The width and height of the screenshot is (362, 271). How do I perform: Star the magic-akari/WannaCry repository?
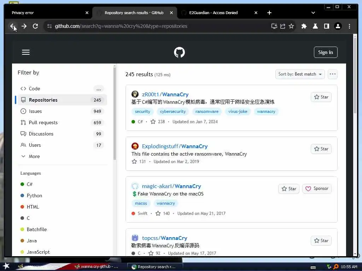tap(289, 189)
